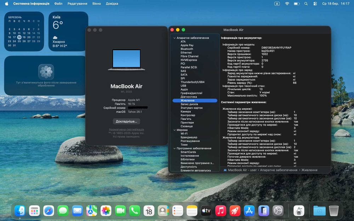354x221 pixels.
Task: Click System Information icon in the Dock
Action: 299,211
